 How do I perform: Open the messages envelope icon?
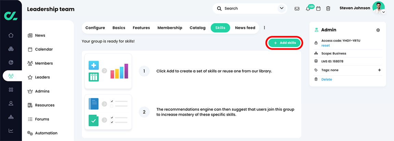[x=297, y=9]
